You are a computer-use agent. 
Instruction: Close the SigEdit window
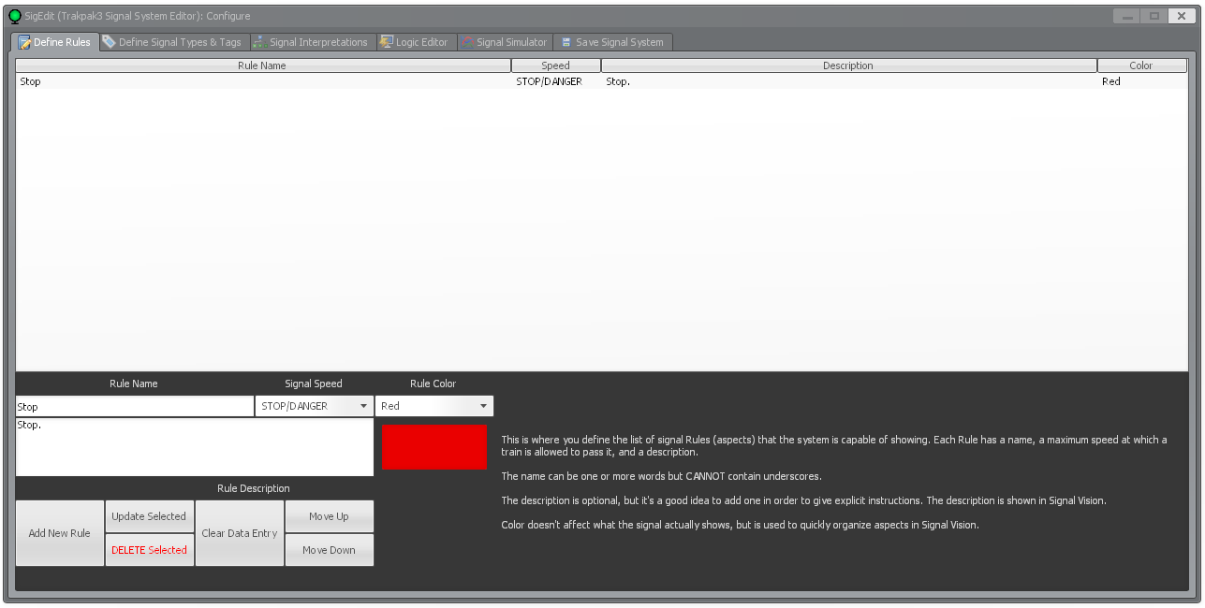[1182, 16]
